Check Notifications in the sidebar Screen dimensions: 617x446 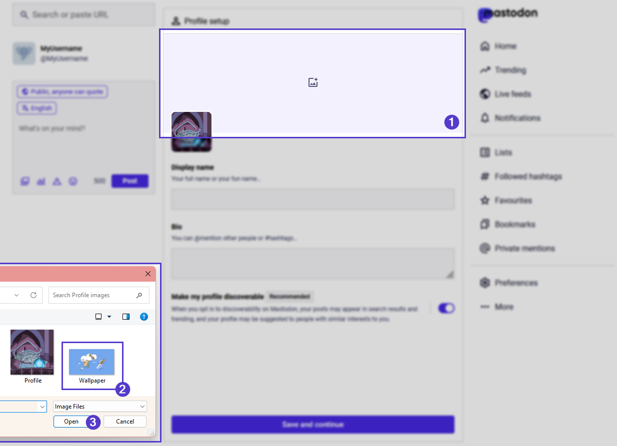(x=517, y=118)
